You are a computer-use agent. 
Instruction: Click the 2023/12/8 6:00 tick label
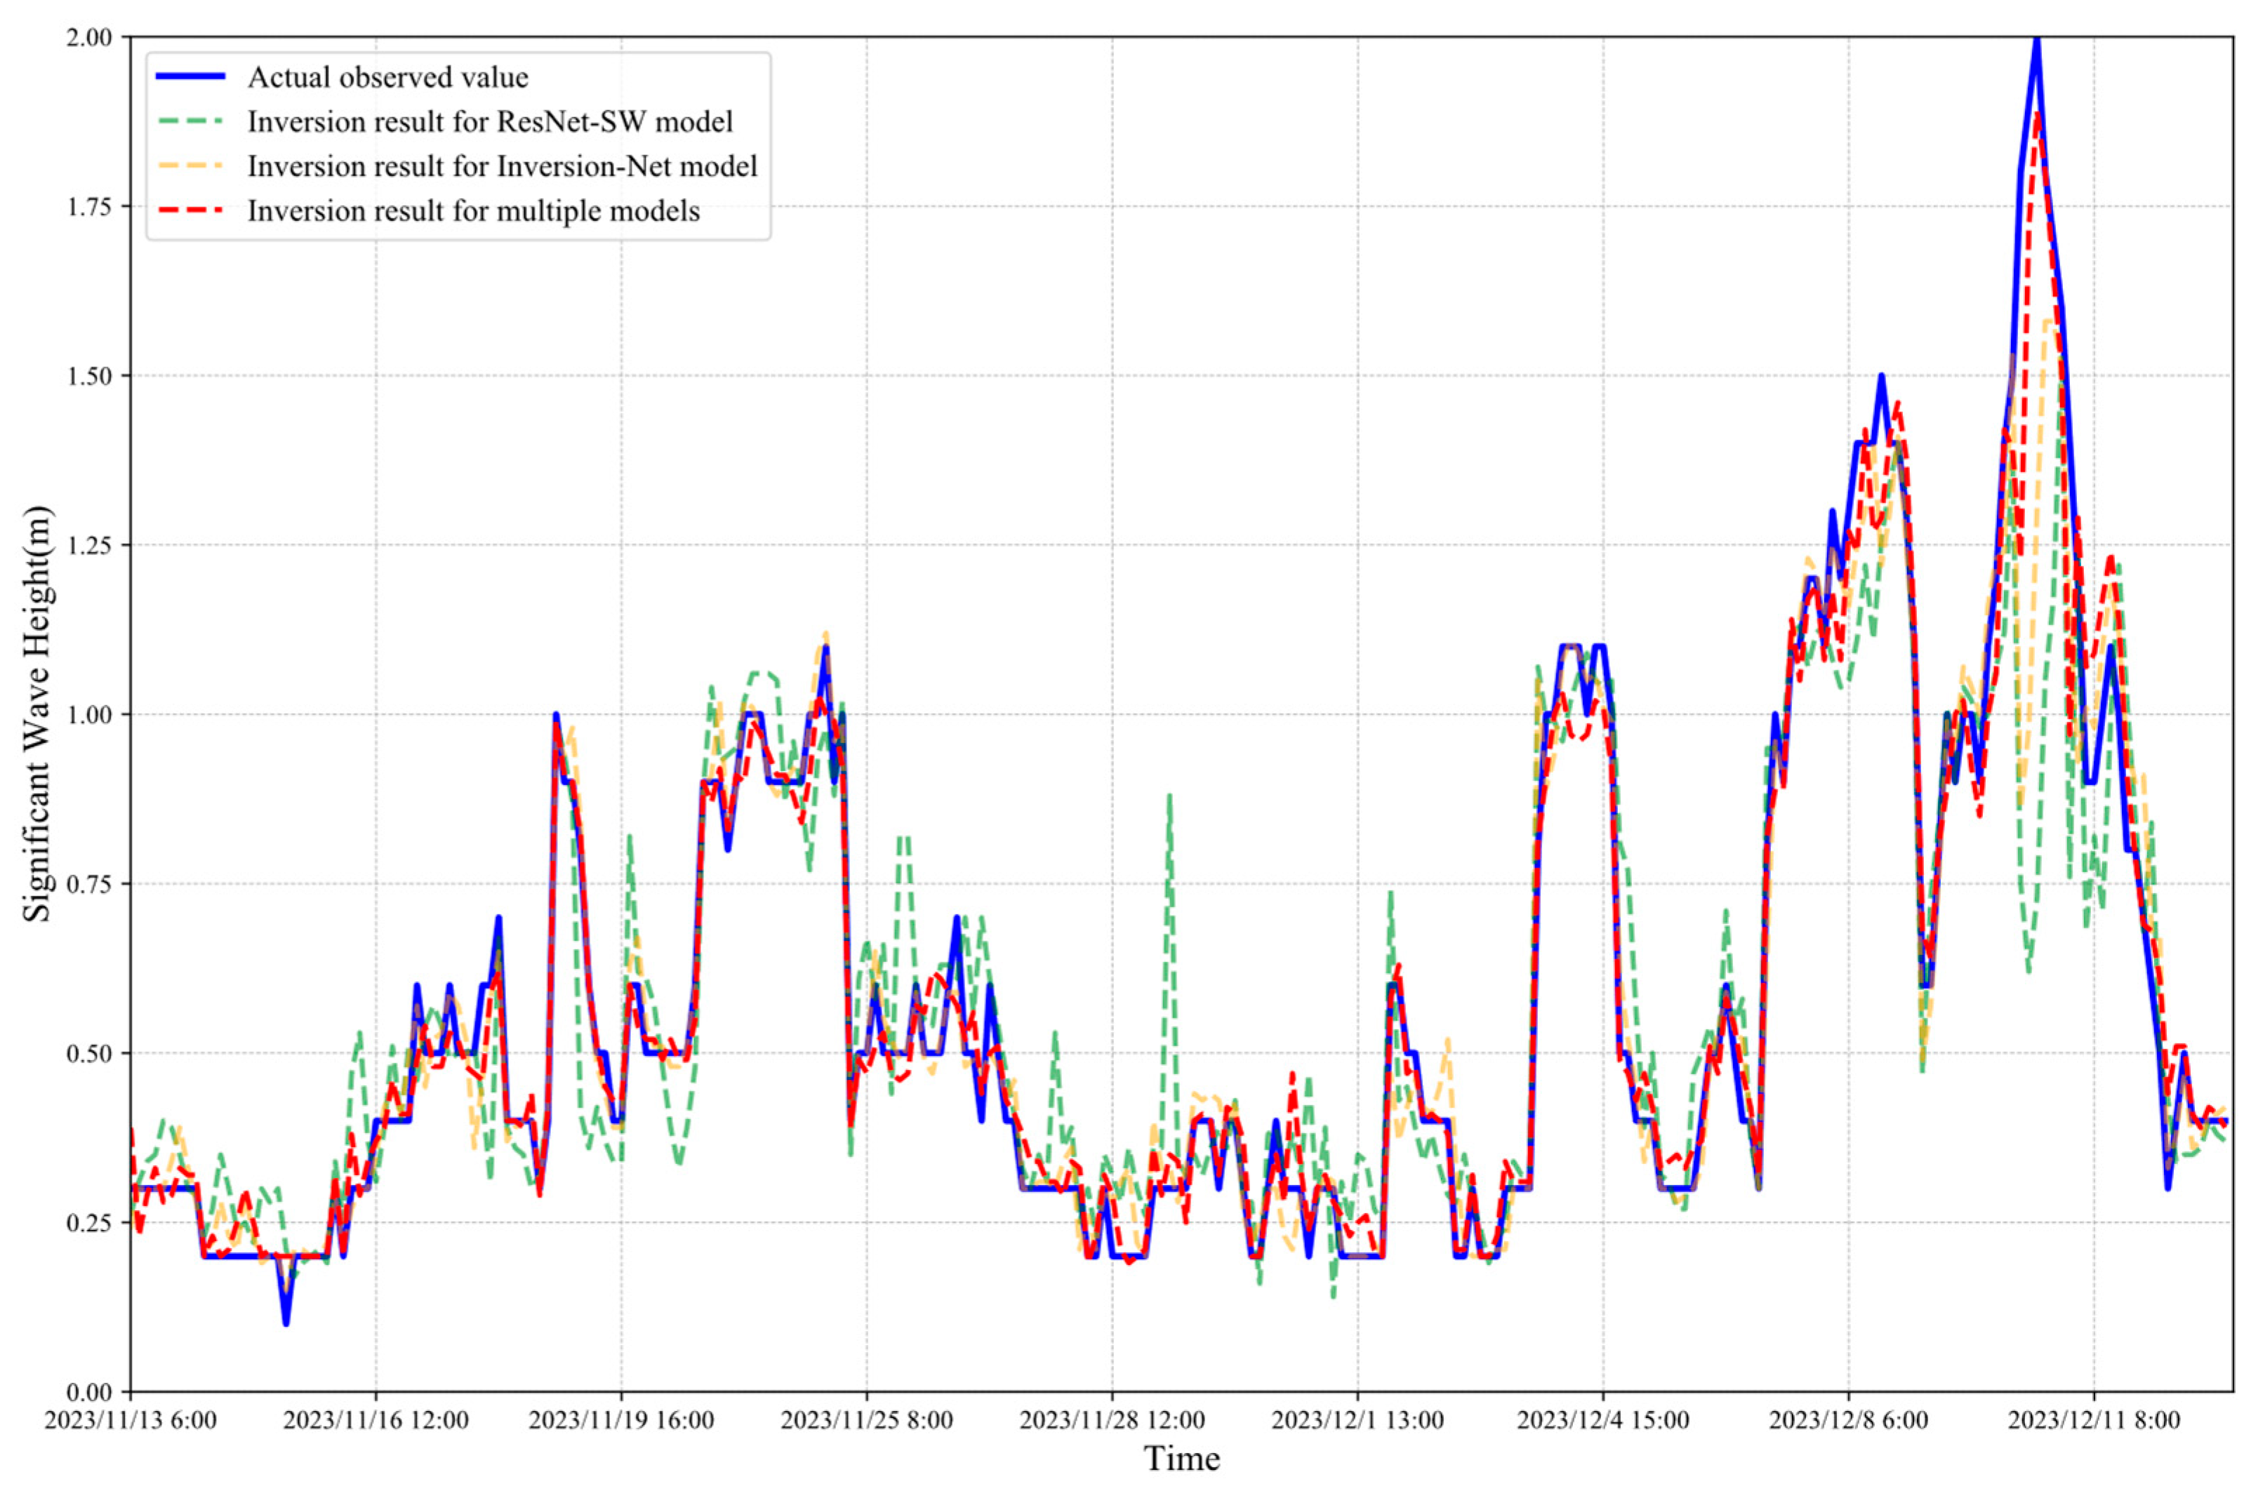point(1848,1421)
